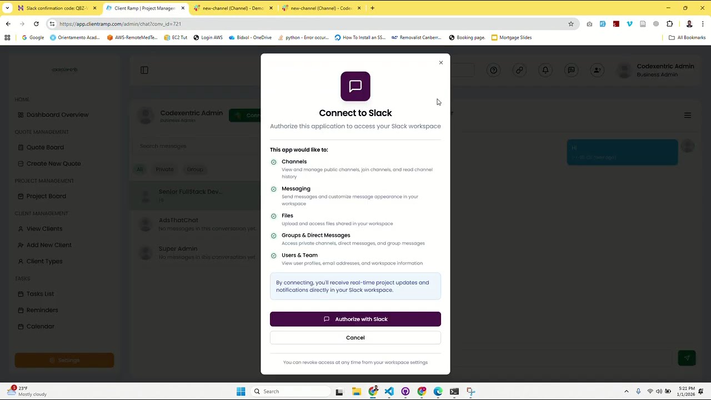This screenshot has height=400, width=711.
Task: Click the Messaging permission checkmark icon
Action: (x=273, y=189)
